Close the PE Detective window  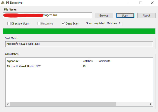(x=152, y=3)
